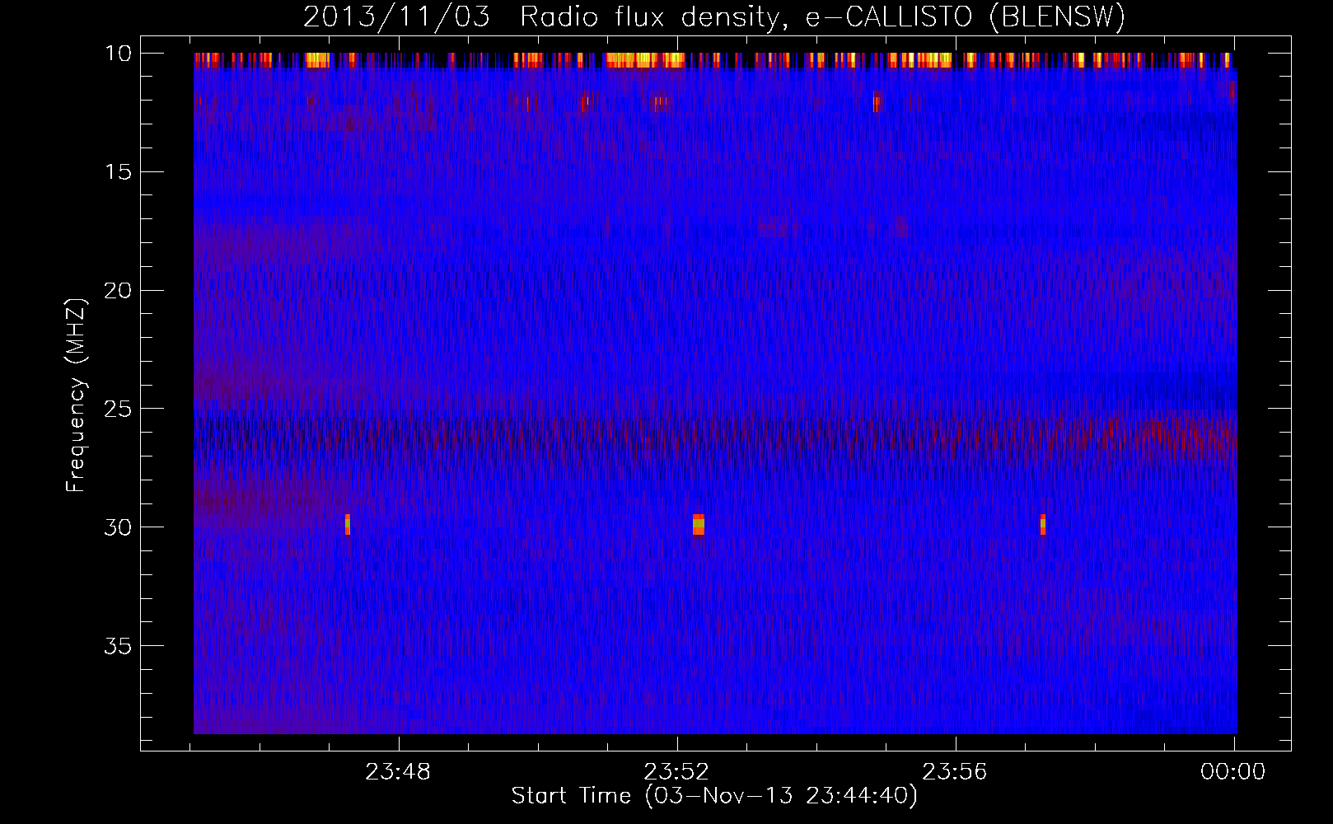Click the 23:48 time tick label
Image resolution: width=1333 pixels, height=824 pixels.
(398, 772)
